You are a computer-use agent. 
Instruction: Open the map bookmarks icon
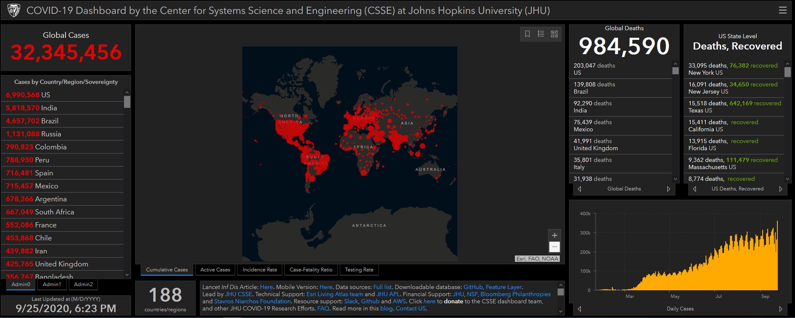point(527,34)
